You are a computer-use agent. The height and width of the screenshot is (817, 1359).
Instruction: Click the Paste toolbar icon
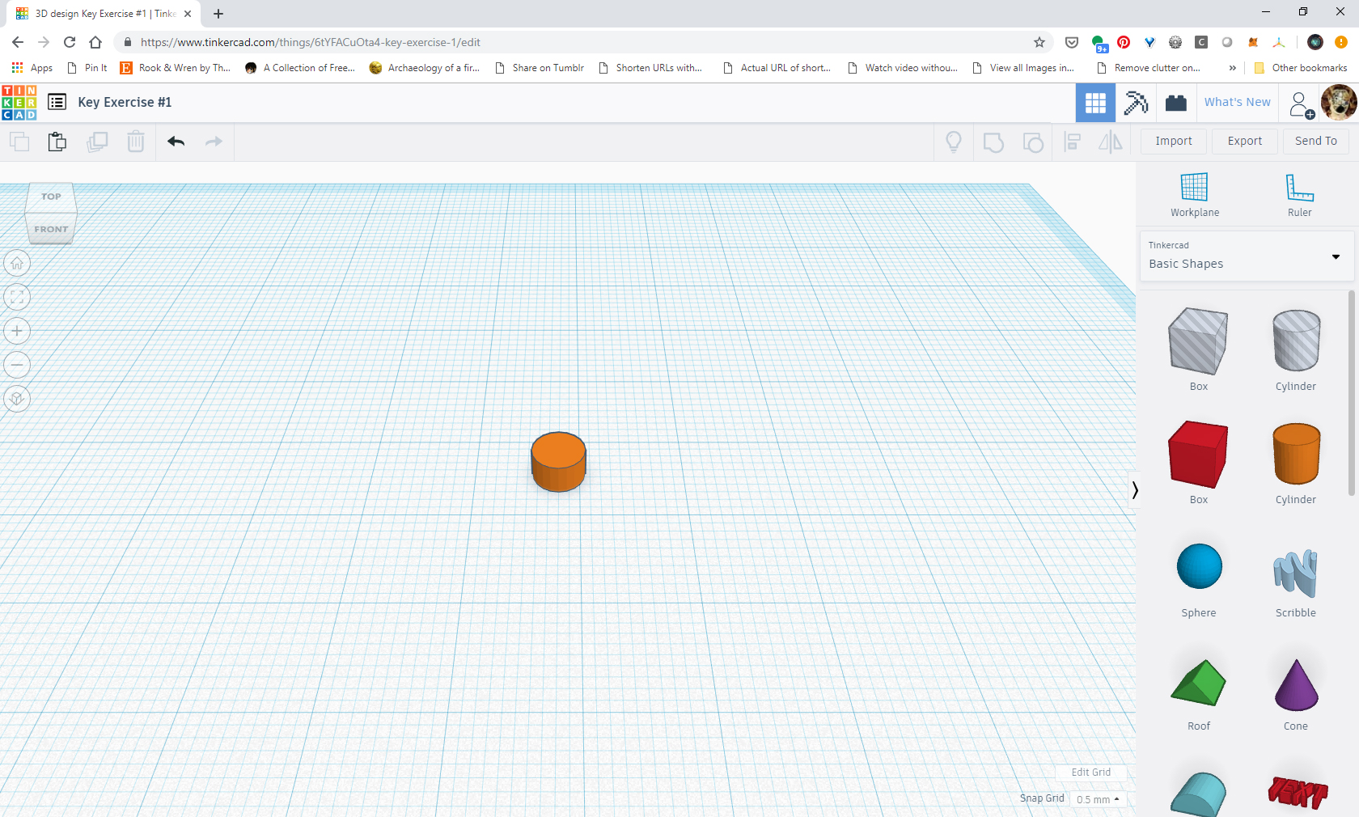pyautogui.click(x=57, y=142)
